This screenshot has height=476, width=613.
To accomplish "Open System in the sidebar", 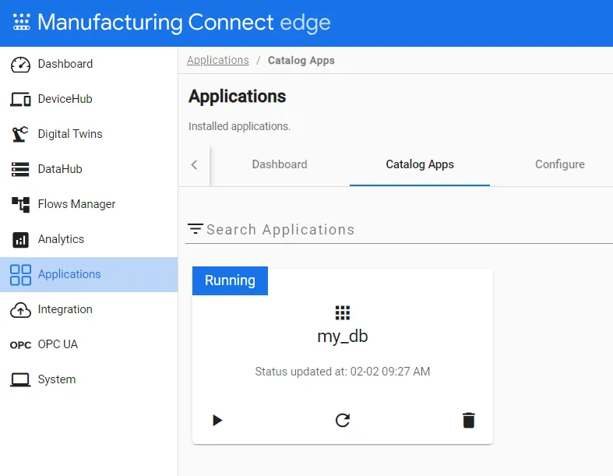I will [89, 379].
